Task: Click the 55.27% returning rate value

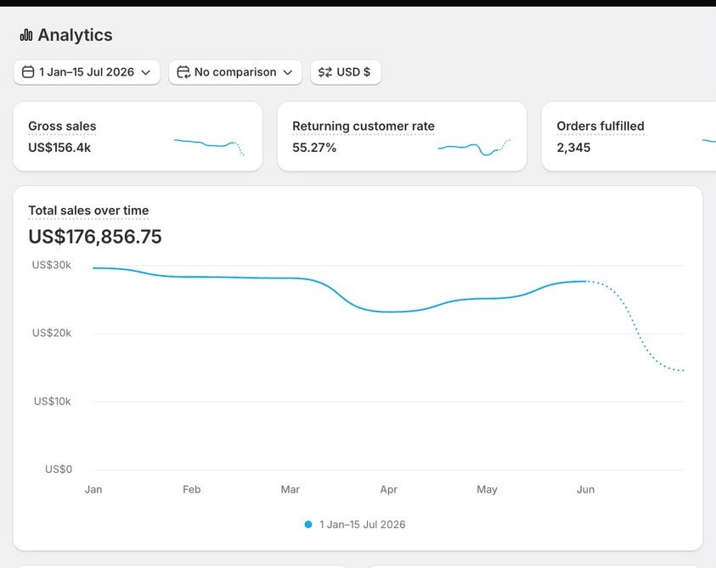Action: [314, 148]
